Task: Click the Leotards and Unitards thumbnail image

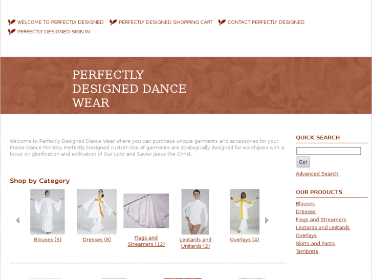Action: (x=195, y=211)
